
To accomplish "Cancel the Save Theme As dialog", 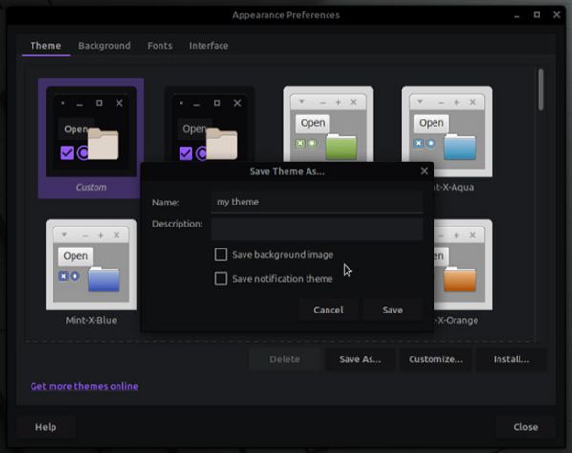I will [328, 310].
